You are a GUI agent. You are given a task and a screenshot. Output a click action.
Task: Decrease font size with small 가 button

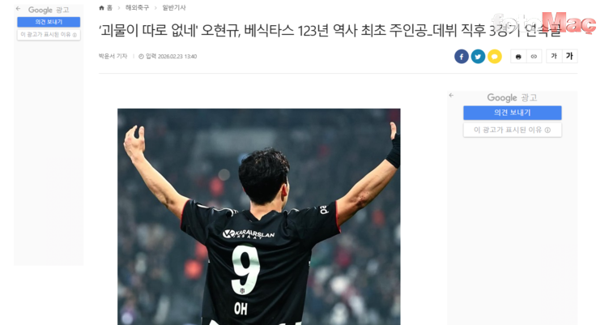tap(554, 57)
